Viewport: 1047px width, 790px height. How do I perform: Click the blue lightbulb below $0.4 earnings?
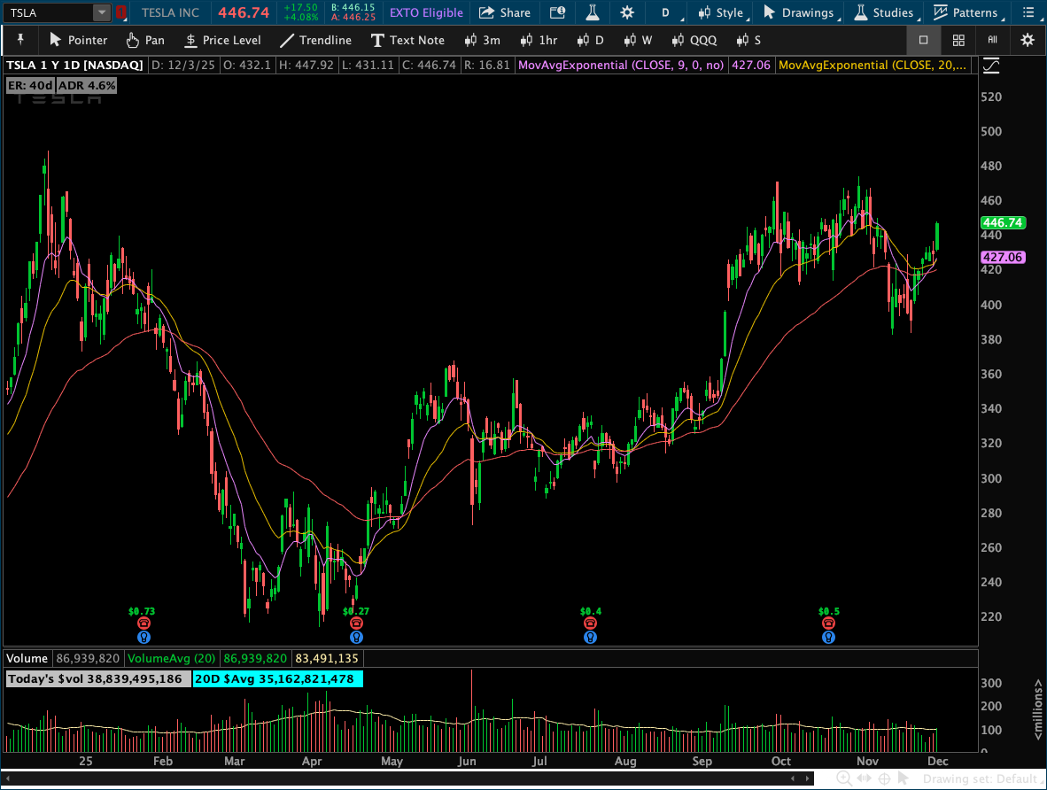[x=590, y=637]
